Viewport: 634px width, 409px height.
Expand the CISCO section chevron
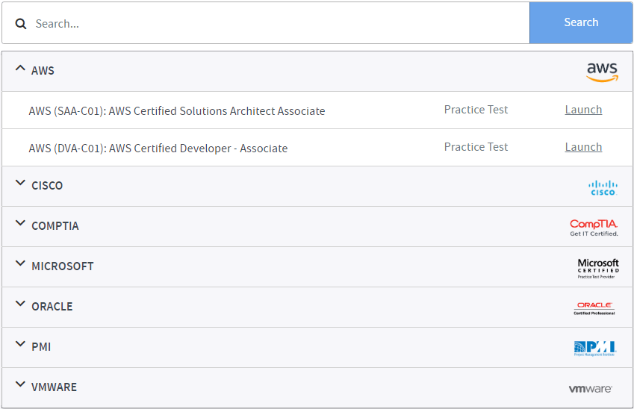pyautogui.click(x=20, y=184)
